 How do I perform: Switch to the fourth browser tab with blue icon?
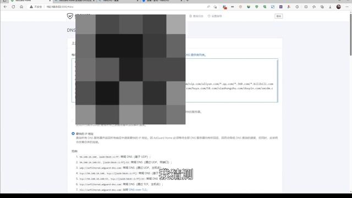click(162, 1)
